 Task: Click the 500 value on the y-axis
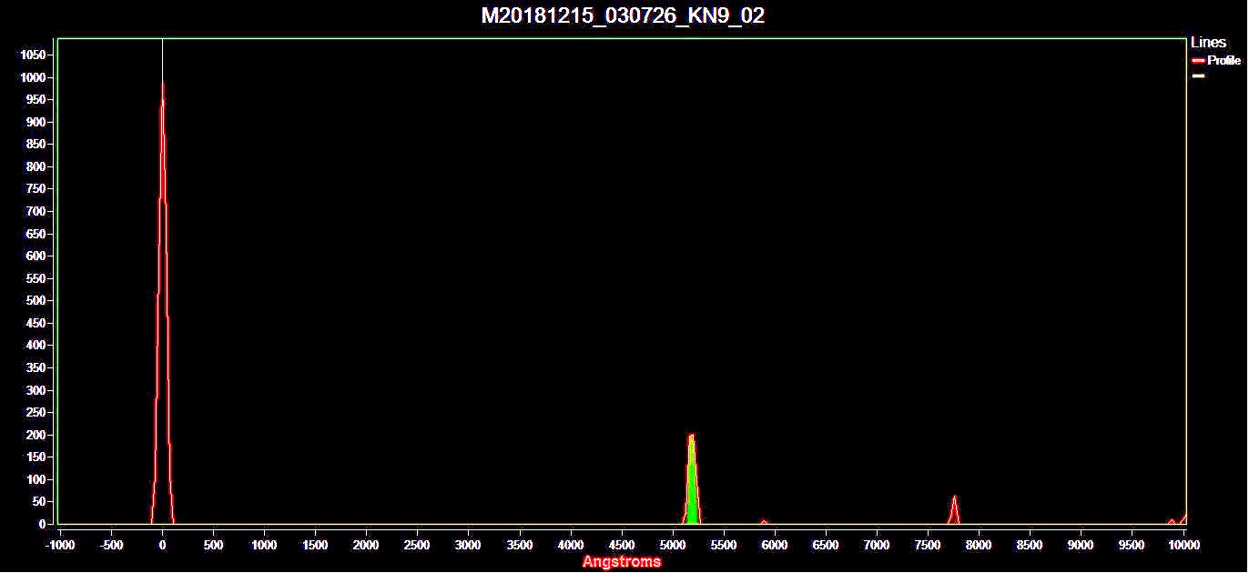(x=36, y=301)
